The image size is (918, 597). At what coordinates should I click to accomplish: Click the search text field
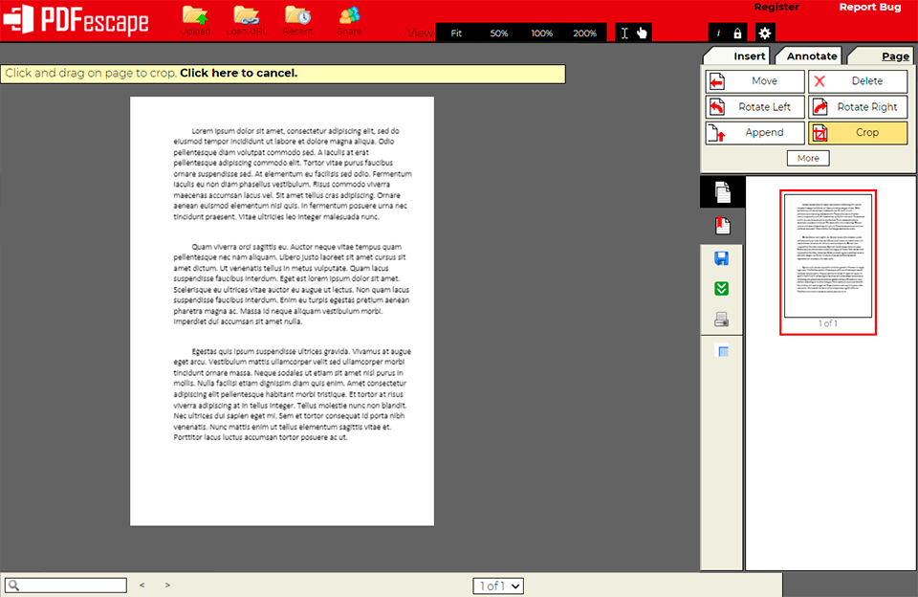coord(66,586)
